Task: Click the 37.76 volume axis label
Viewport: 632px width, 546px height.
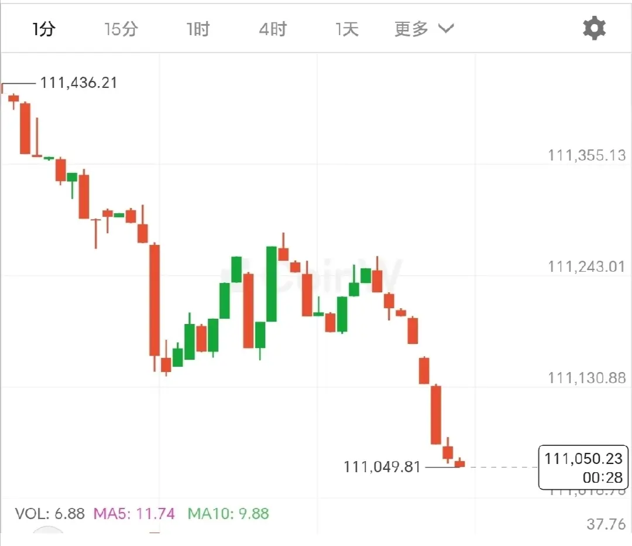Action: pos(606,524)
